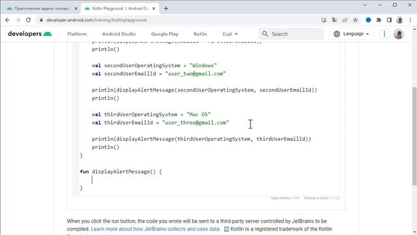Click the lock icon in address bar
The height and width of the screenshot is (235, 417).
tap(41, 20)
